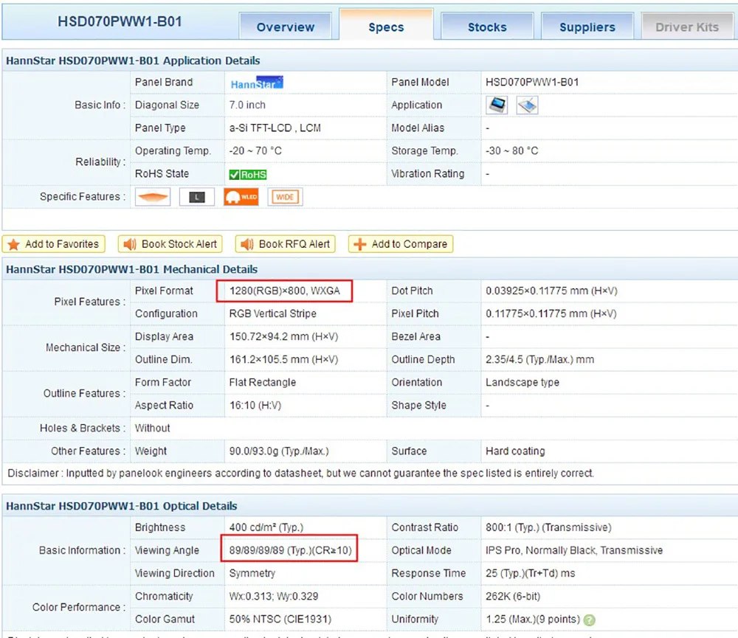The width and height of the screenshot is (738, 638).
Task: Click the landscape 'L' feature icon
Action: 197,197
